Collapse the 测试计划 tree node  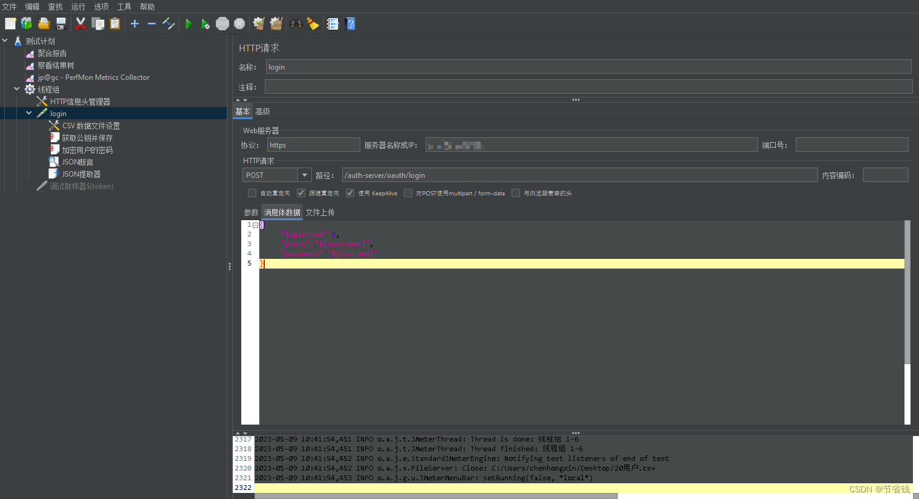(5, 41)
